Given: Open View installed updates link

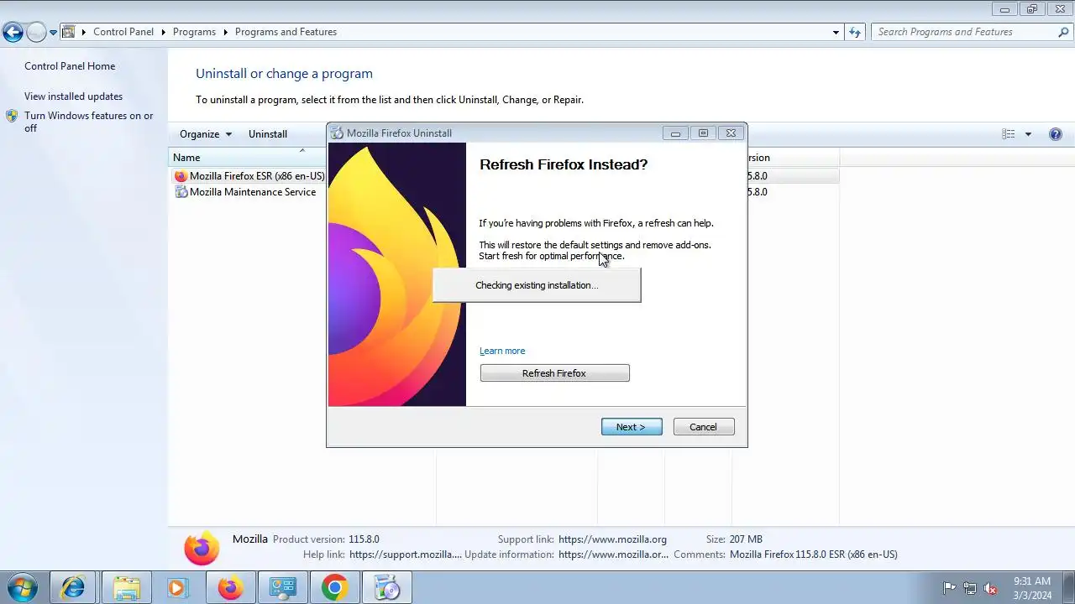Looking at the screenshot, I should pyautogui.click(x=73, y=96).
